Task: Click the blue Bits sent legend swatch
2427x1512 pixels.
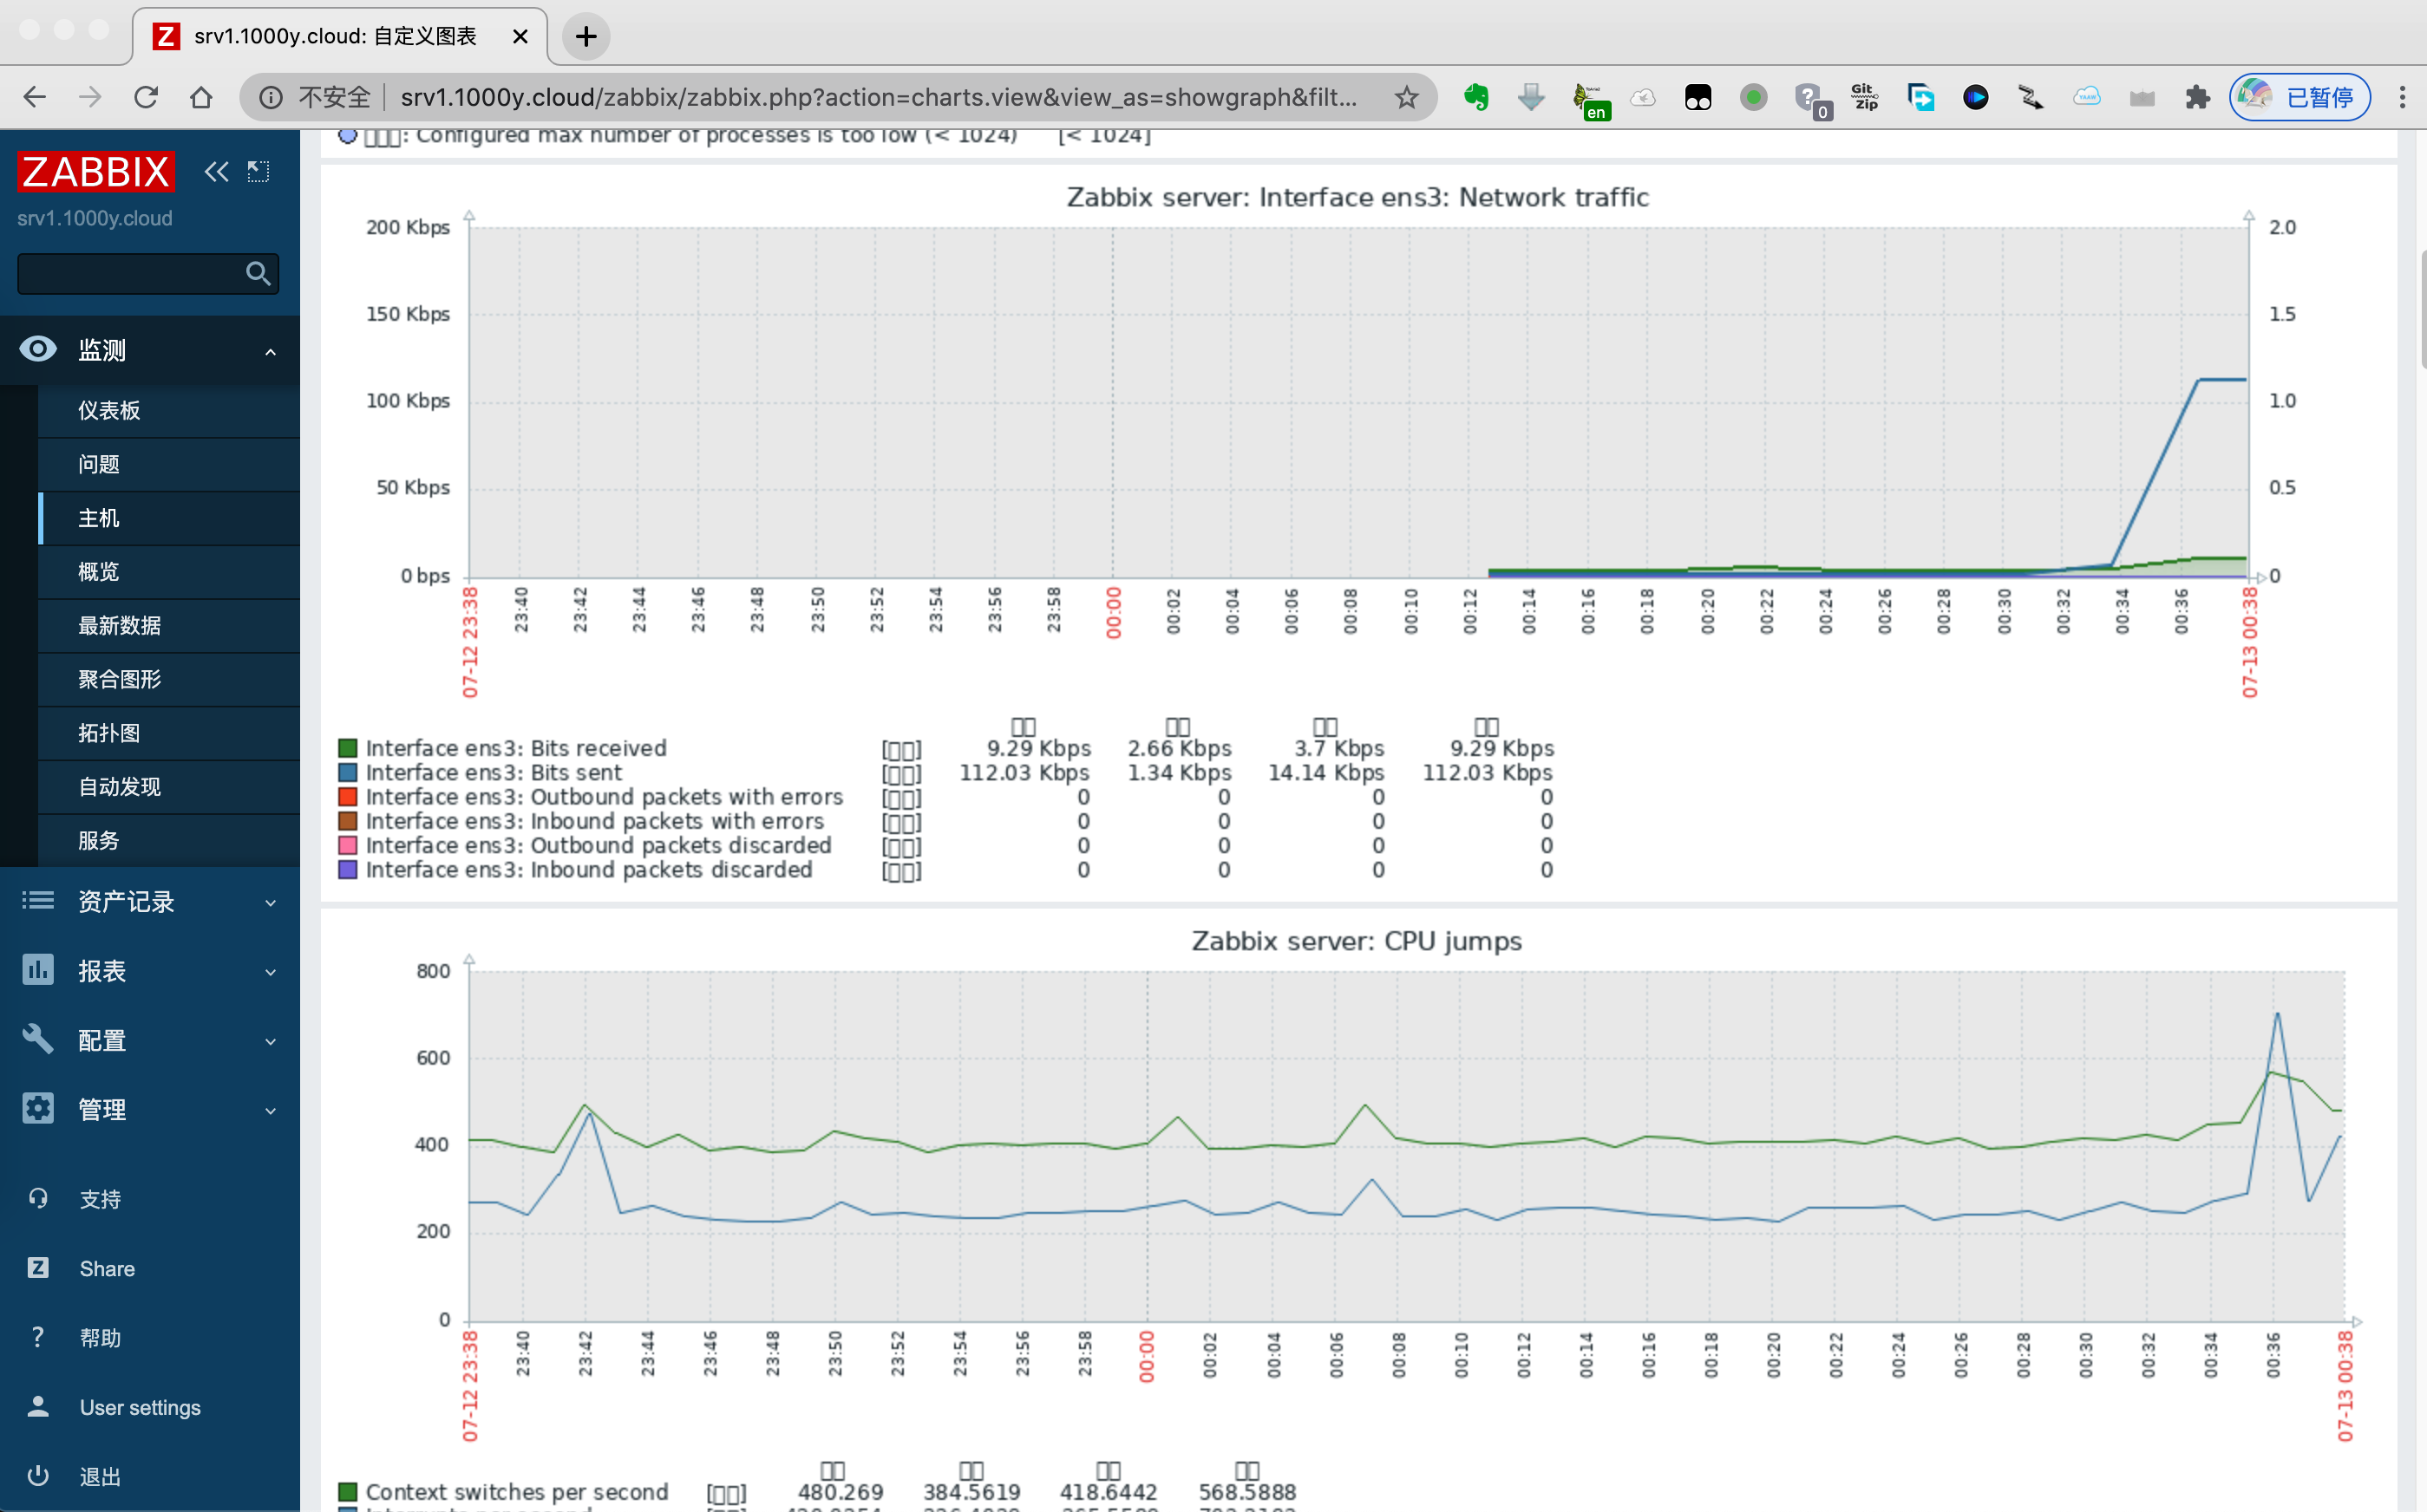Action: (x=348, y=772)
